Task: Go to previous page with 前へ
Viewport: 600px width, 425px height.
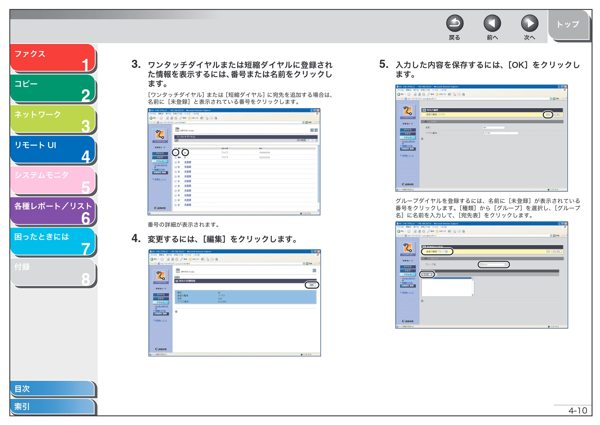Action: pyautogui.click(x=492, y=23)
